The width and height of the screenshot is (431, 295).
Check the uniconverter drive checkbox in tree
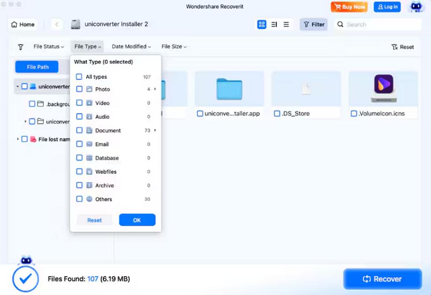click(24, 86)
